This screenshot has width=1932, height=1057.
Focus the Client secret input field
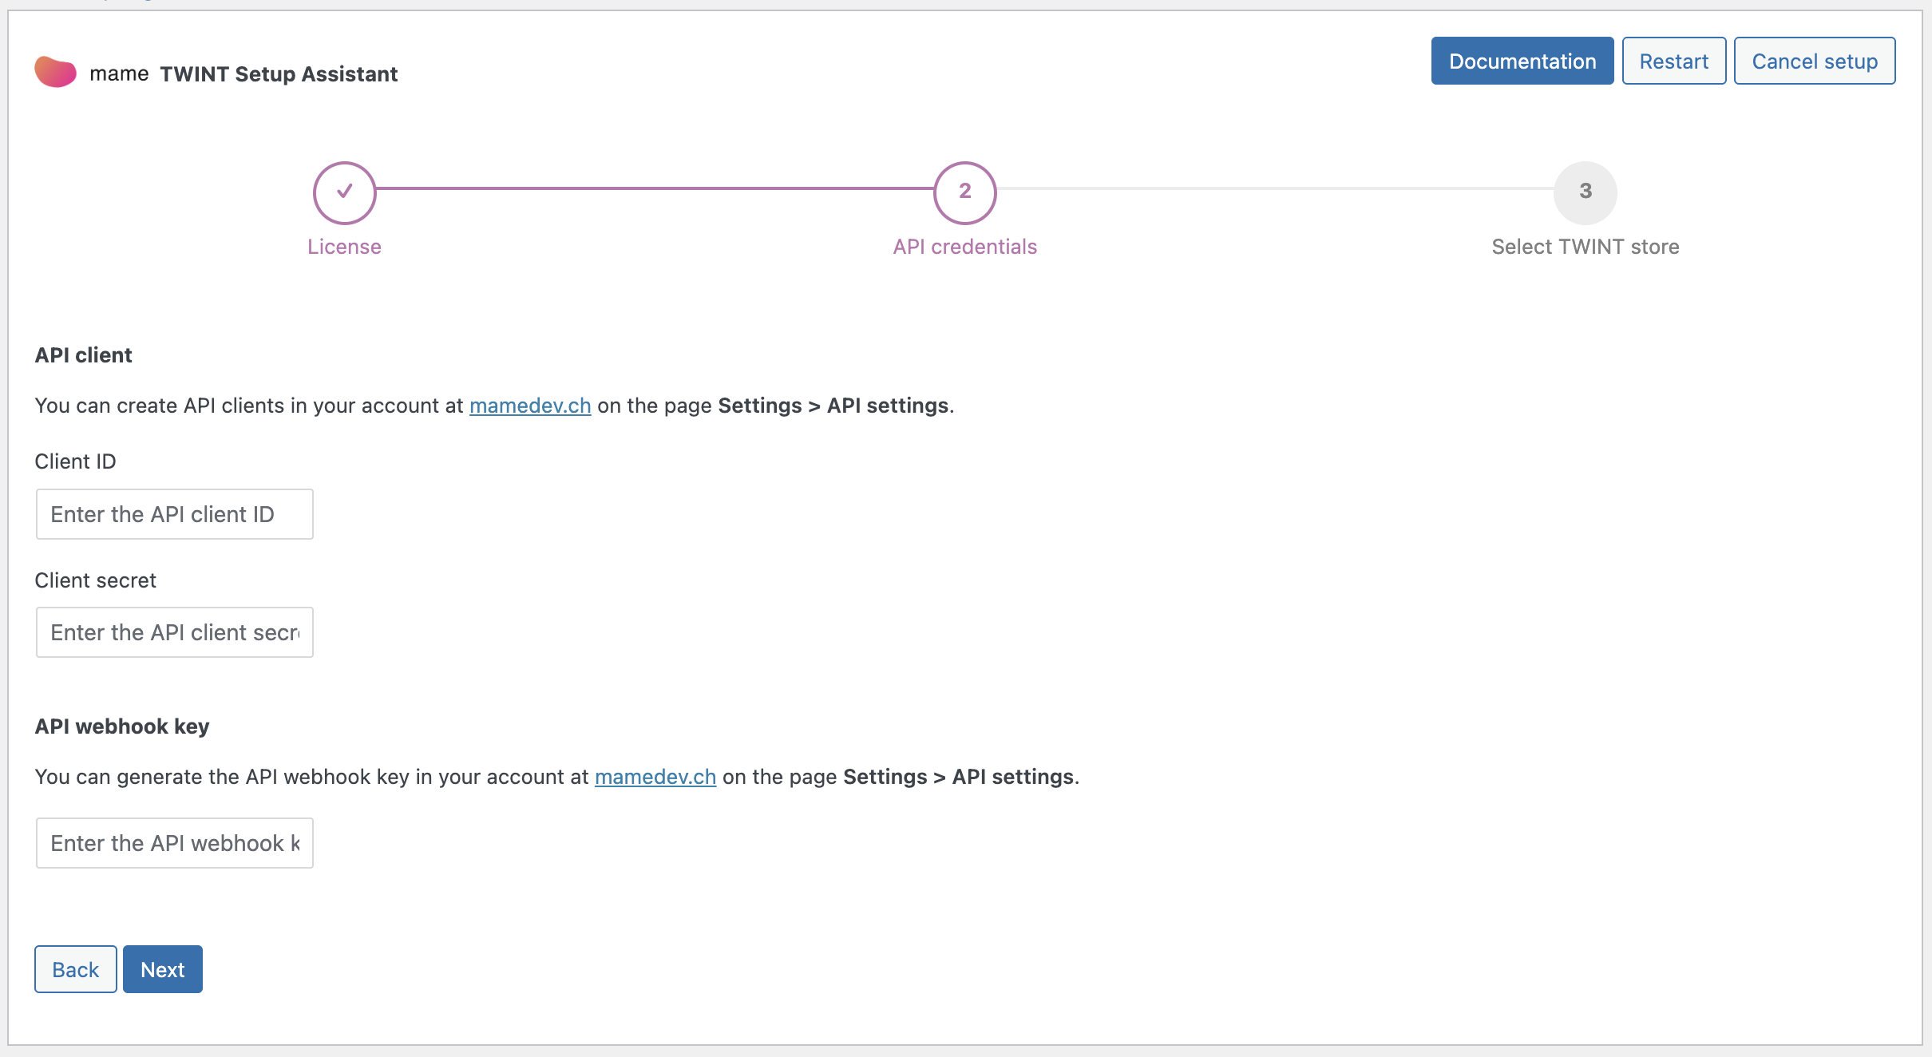pos(174,632)
